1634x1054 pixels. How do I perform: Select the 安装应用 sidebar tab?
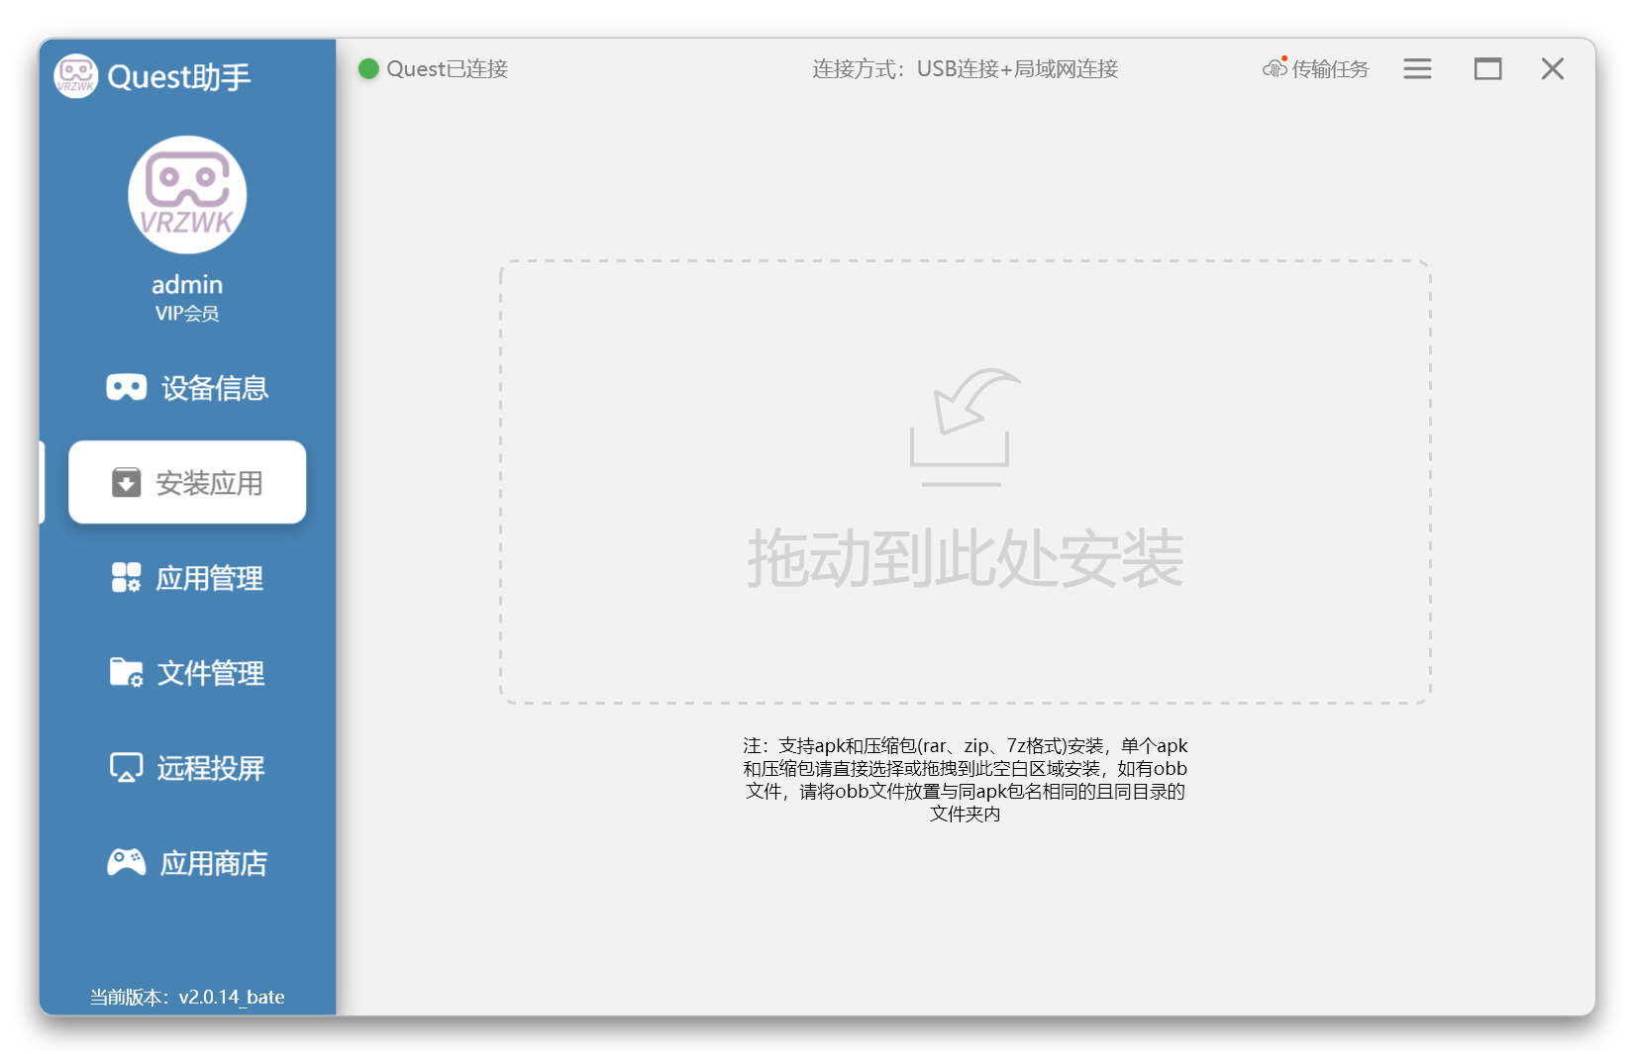click(x=187, y=482)
